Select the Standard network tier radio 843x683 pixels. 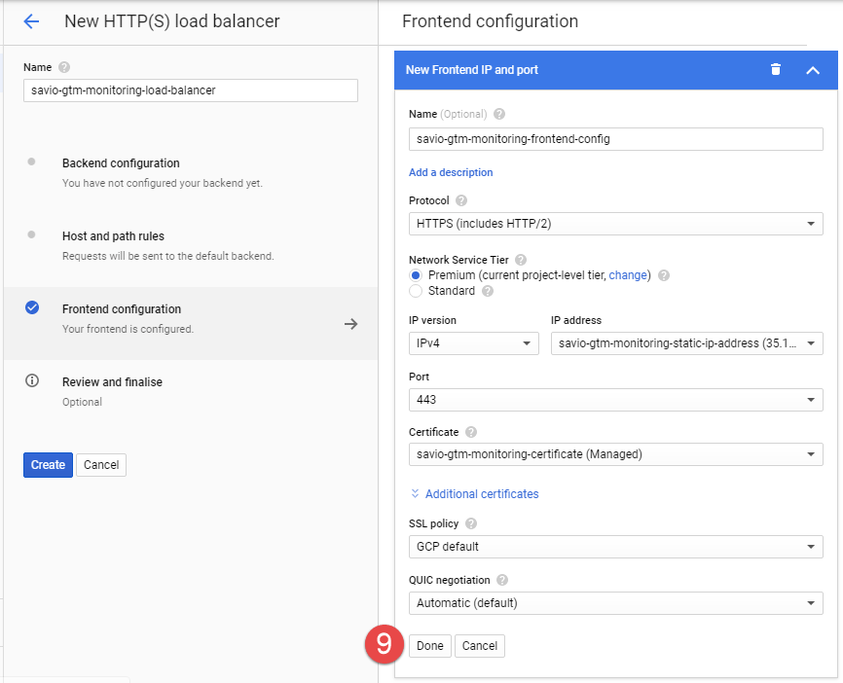tap(416, 291)
